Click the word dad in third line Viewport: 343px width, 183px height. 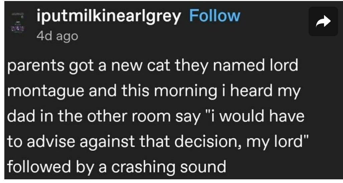21,116
